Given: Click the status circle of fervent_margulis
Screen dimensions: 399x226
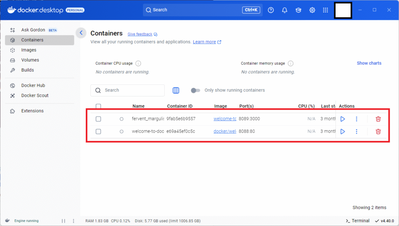Looking at the screenshot, I should pyautogui.click(x=122, y=119).
